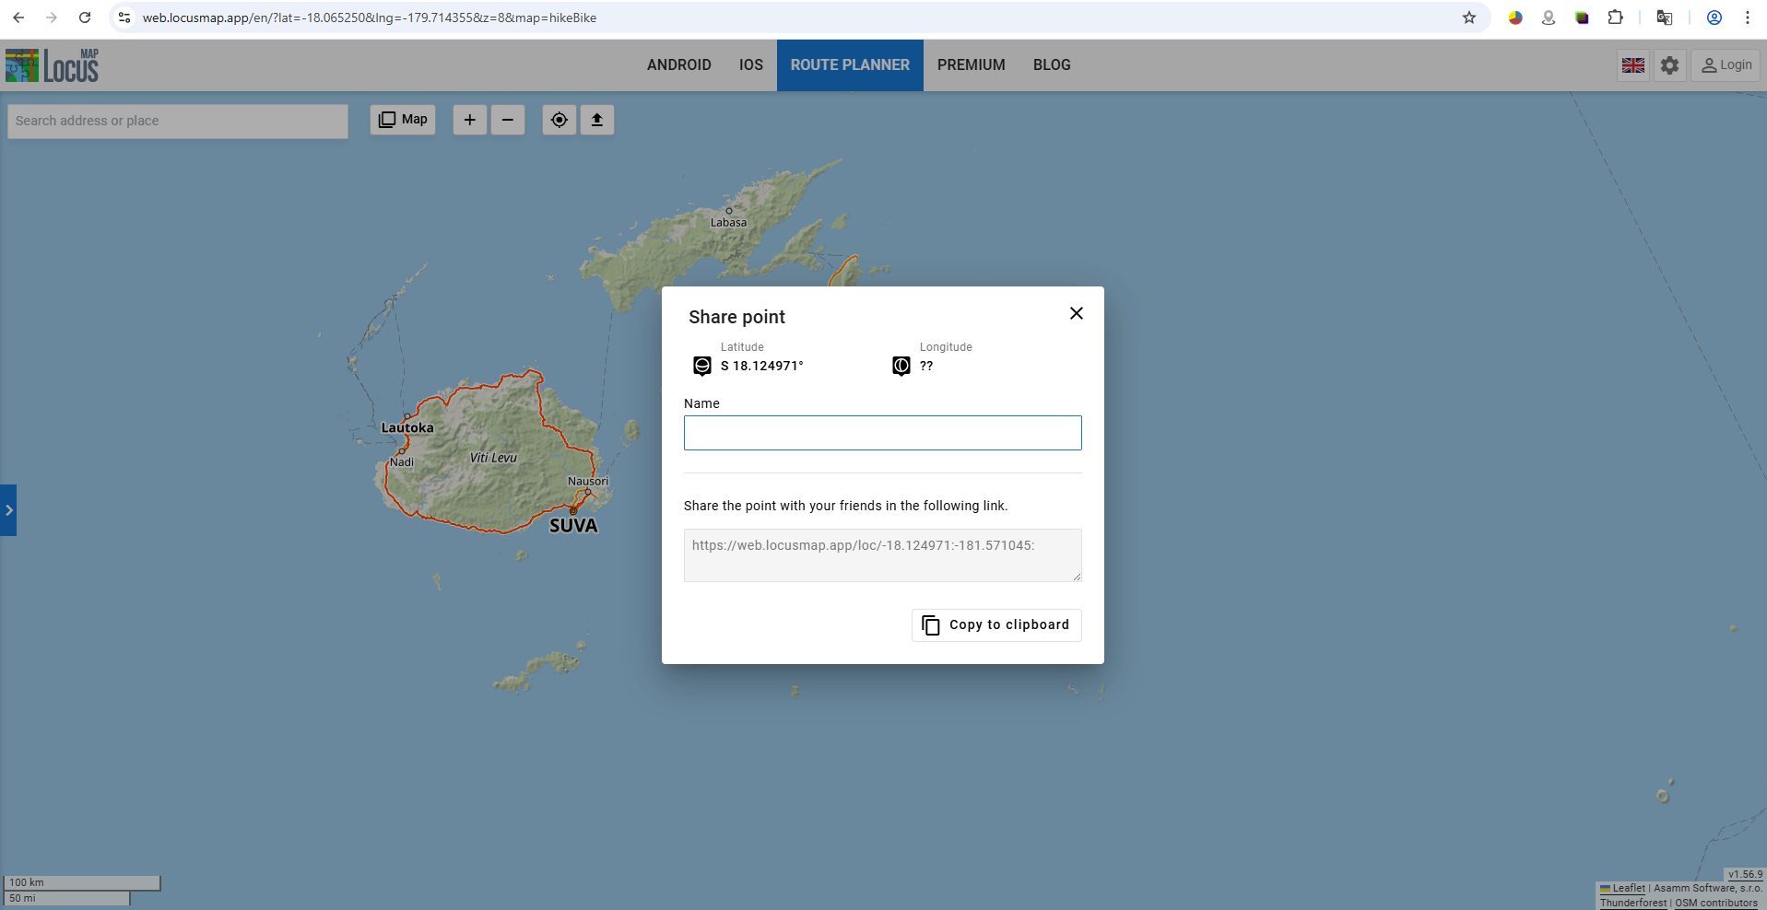
Task: Click the upload/import file icon
Action: coord(596,120)
